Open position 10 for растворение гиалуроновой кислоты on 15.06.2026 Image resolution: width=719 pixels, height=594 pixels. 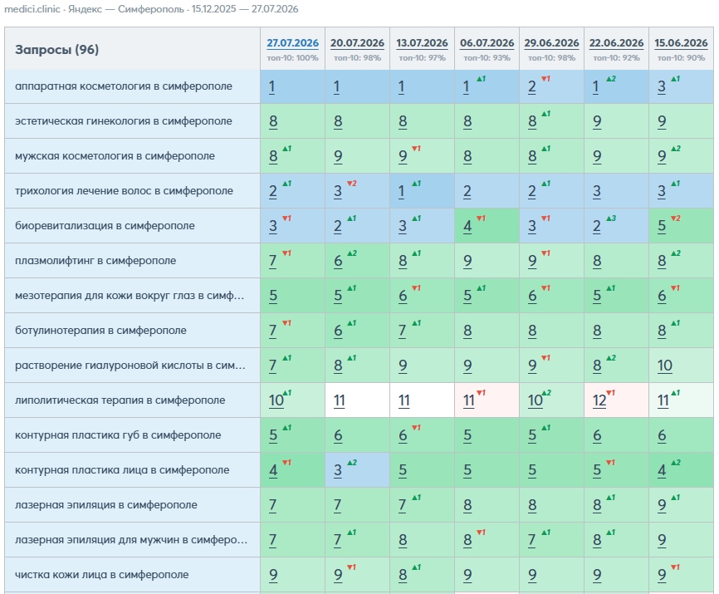pos(664,366)
